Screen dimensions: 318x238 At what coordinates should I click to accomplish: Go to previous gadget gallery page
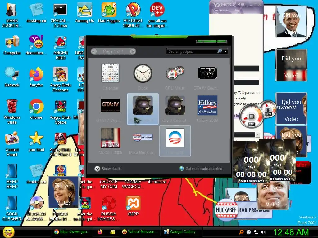pyautogui.click(x=94, y=51)
